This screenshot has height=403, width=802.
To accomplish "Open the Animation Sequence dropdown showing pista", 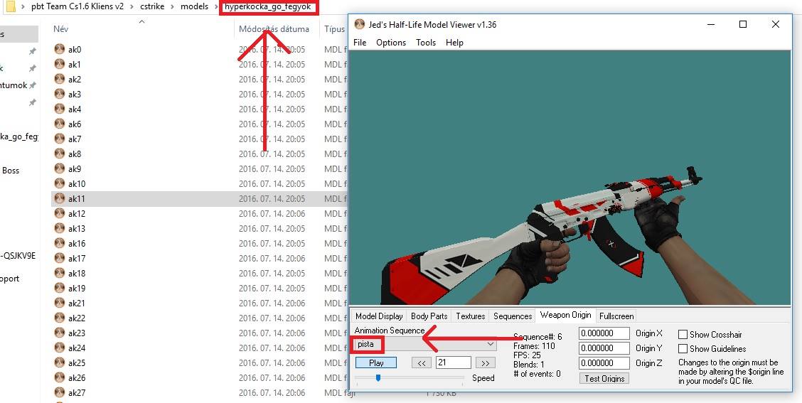I will [425, 344].
